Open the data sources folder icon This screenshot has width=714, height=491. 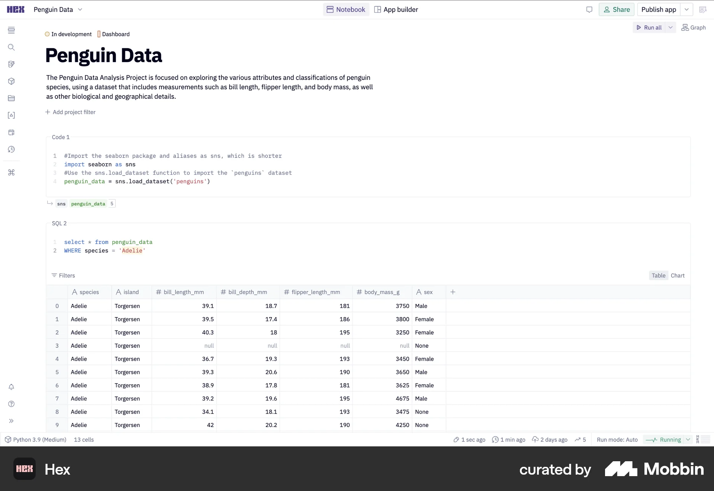coord(12,98)
